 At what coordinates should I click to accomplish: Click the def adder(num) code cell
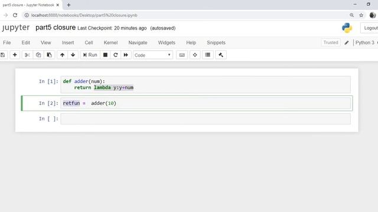pos(206,85)
